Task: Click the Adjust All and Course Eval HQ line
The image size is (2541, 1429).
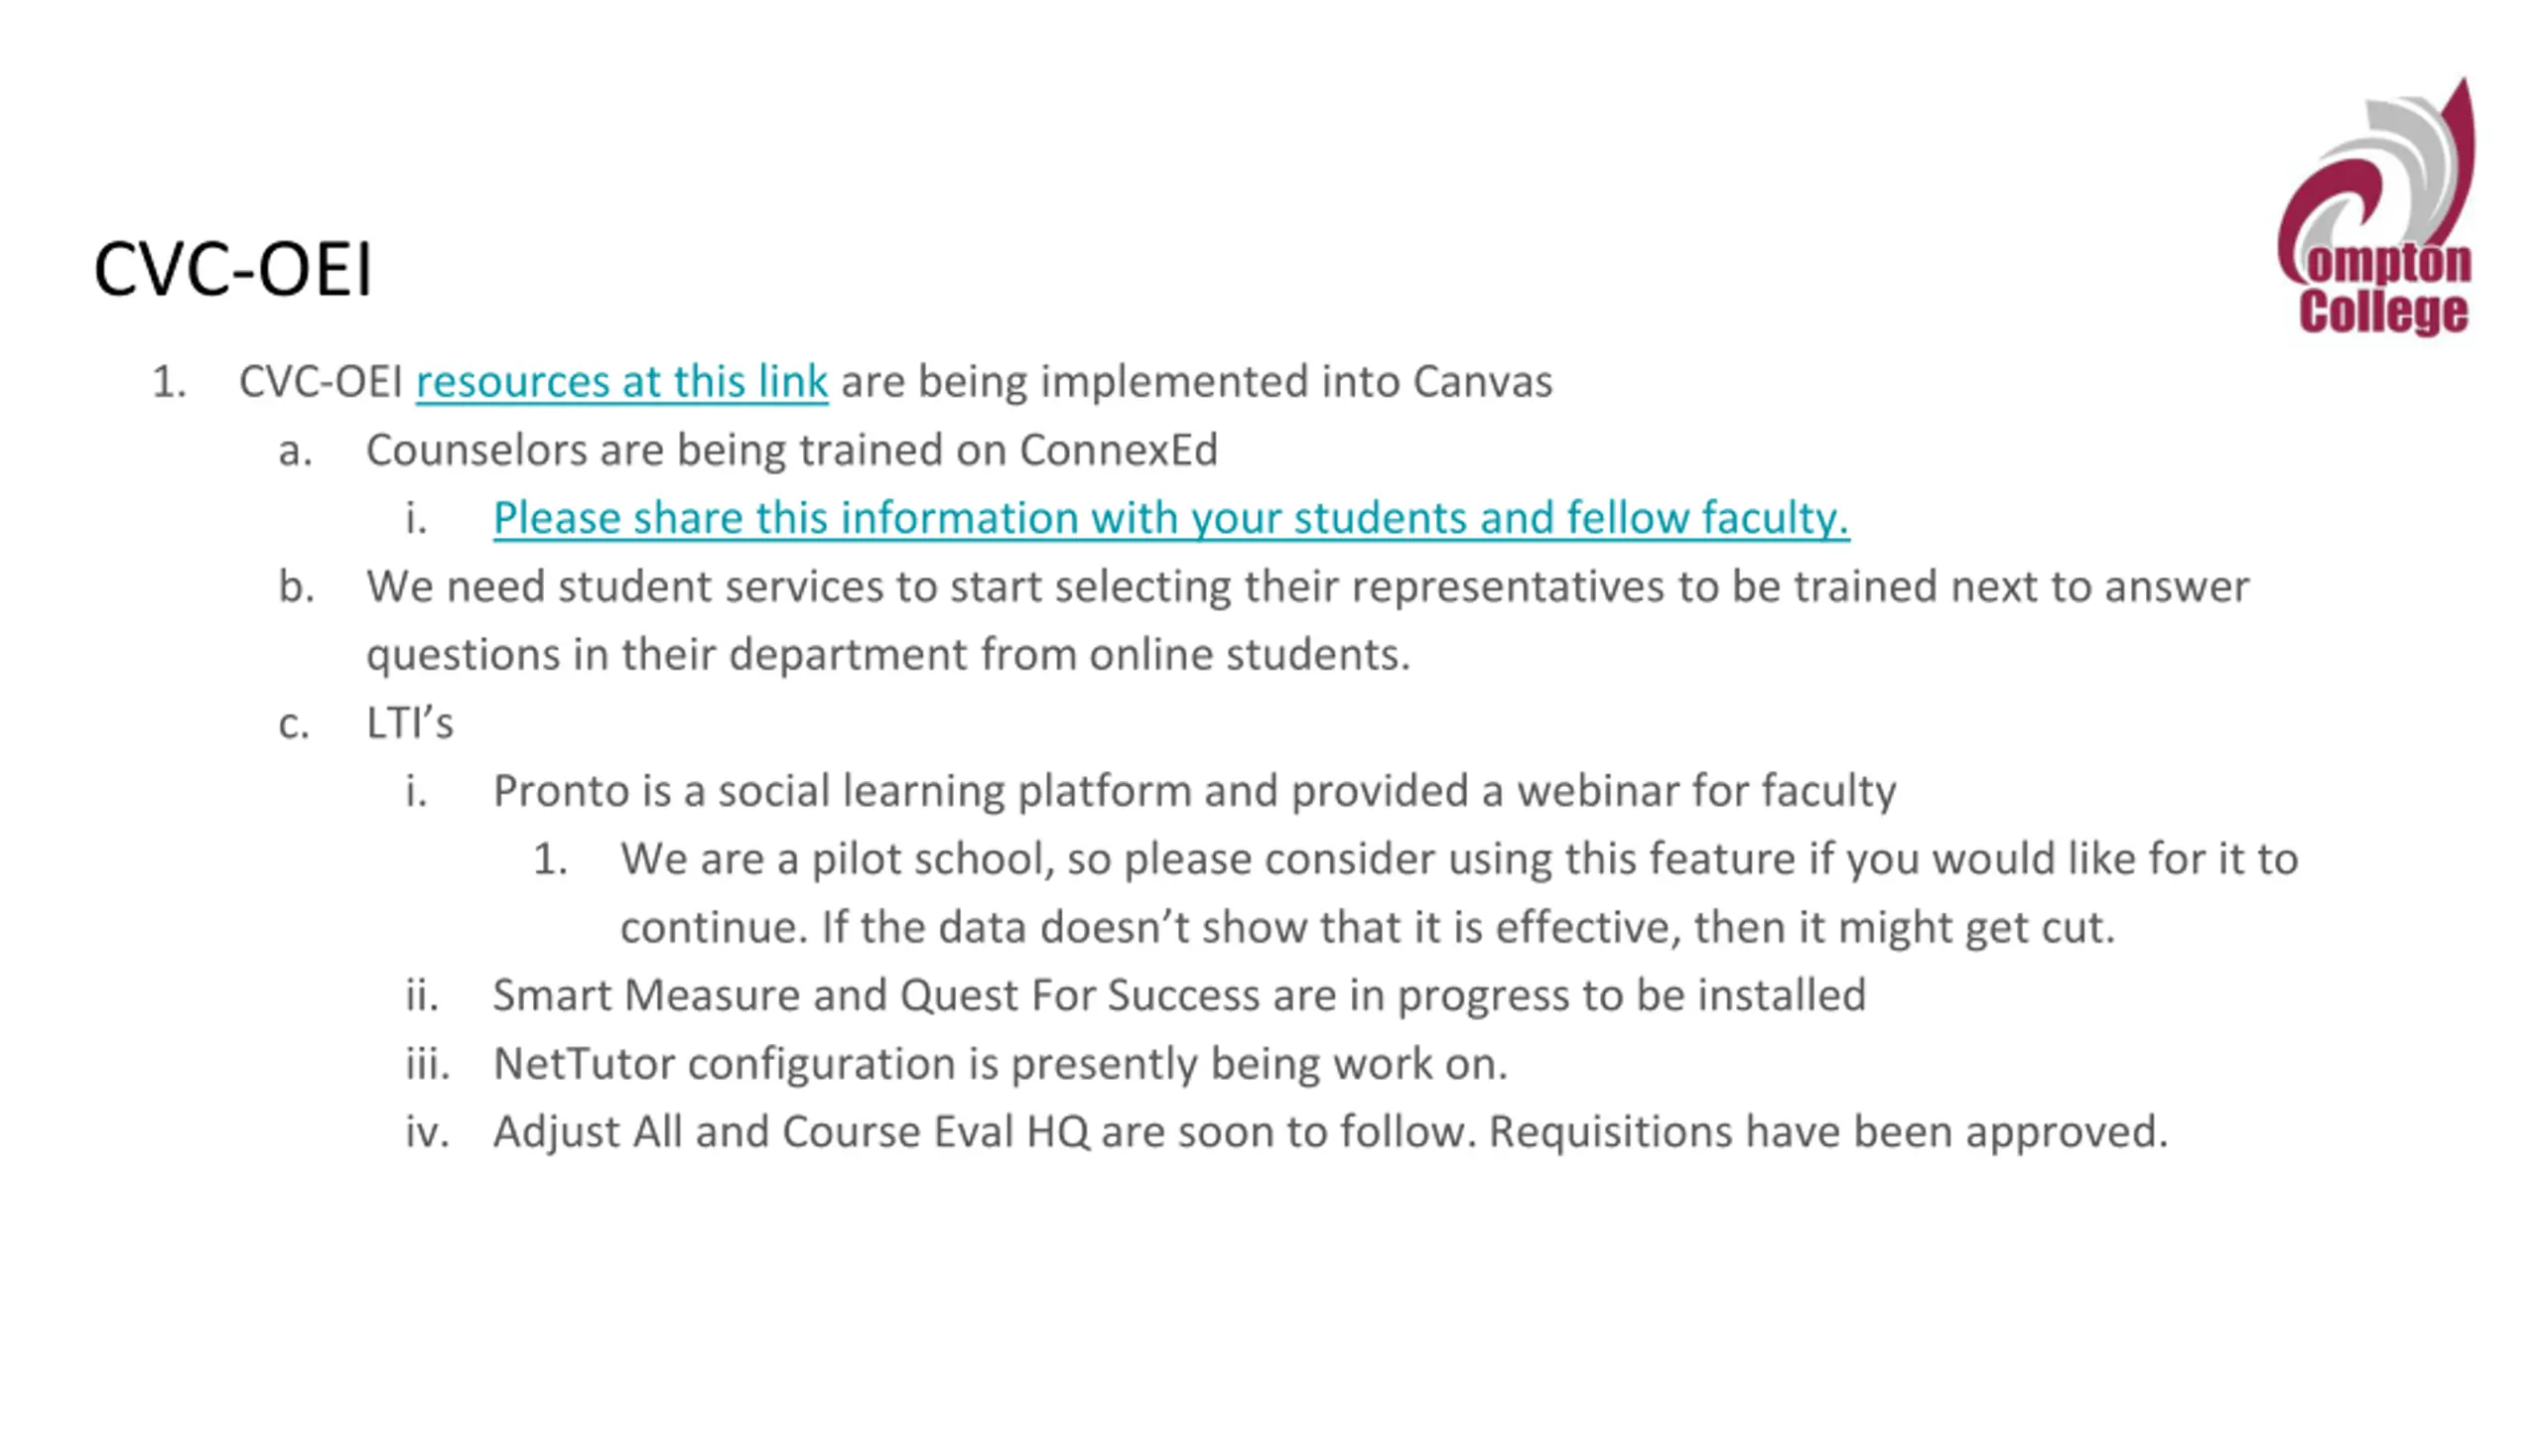Action: click(x=1330, y=1132)
